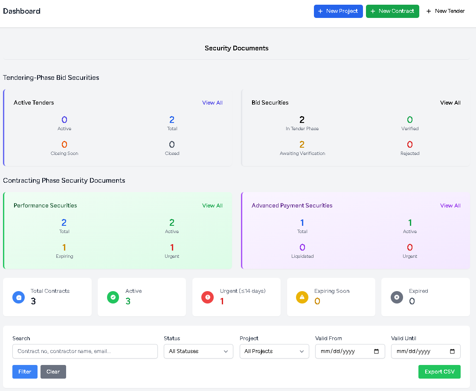Screen dimensions: 476x391
Task: Click the red Urgent alert icon
Action: point(207,297)
